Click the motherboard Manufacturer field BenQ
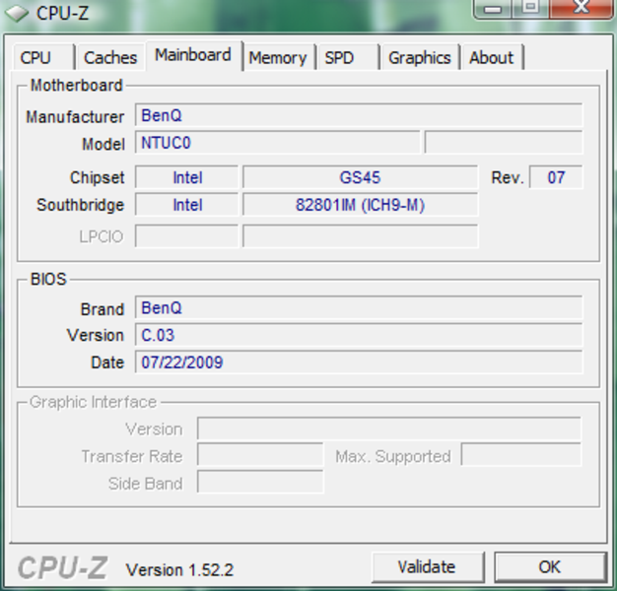This screenshot has height=591, width=617. click(x=359, y=115)
